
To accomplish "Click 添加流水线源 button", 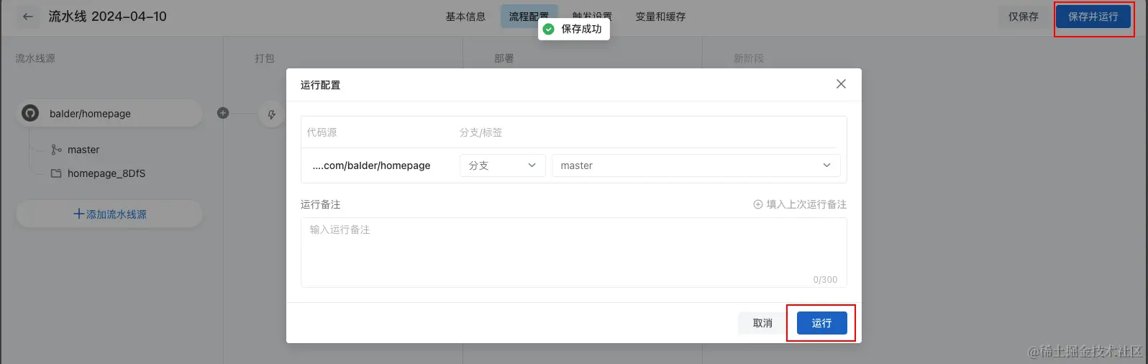I will tap(109, 214).
